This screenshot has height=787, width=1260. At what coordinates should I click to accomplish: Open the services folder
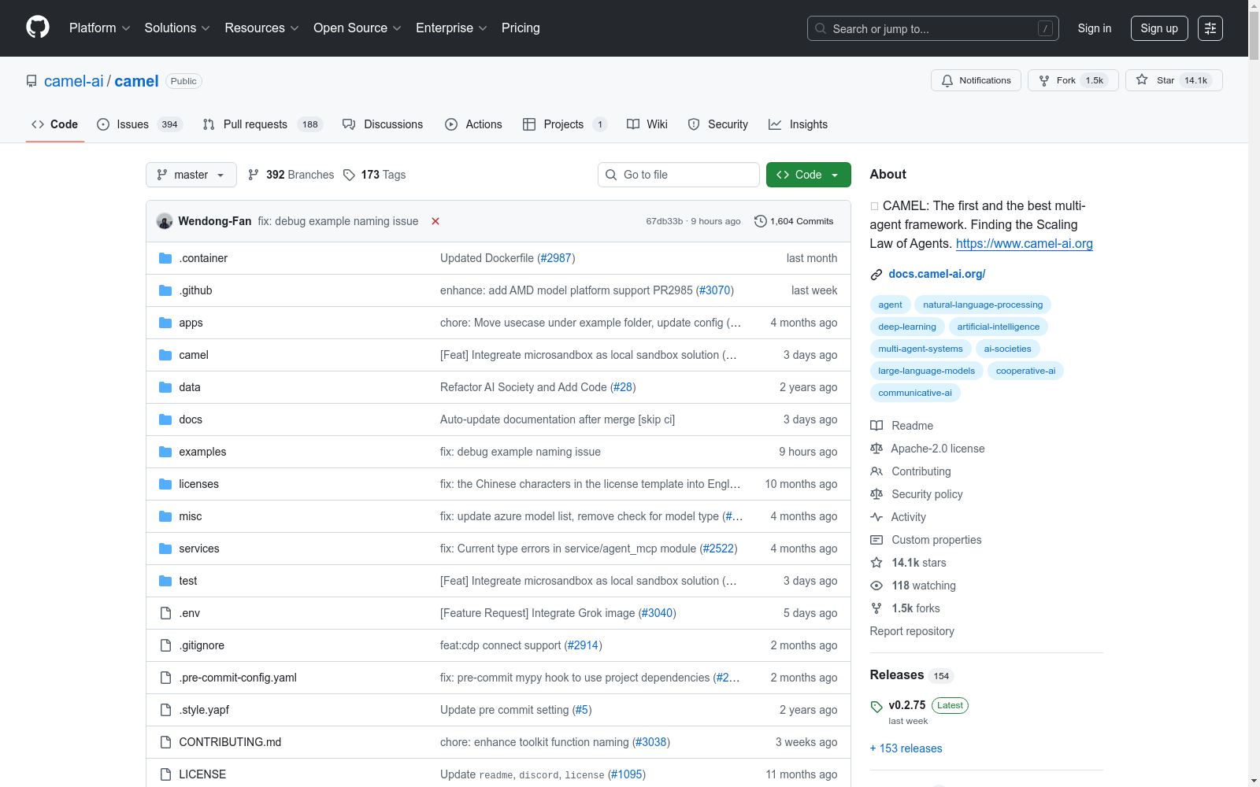[x=199, y=549]
